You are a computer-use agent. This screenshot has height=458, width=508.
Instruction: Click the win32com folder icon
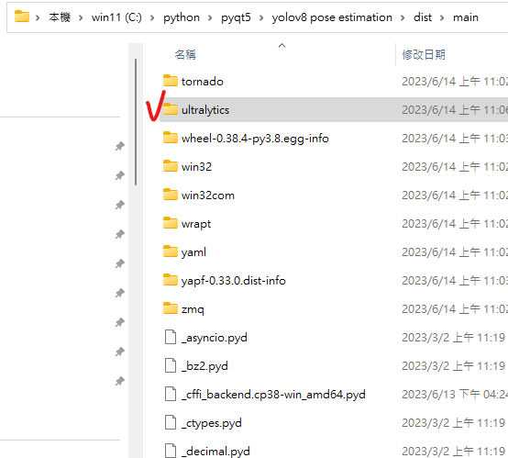(170, 195)
